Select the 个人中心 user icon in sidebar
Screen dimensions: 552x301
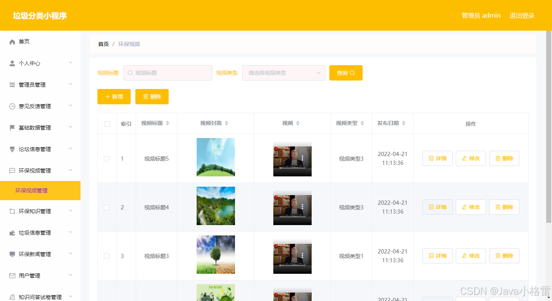tap(12, 63)
